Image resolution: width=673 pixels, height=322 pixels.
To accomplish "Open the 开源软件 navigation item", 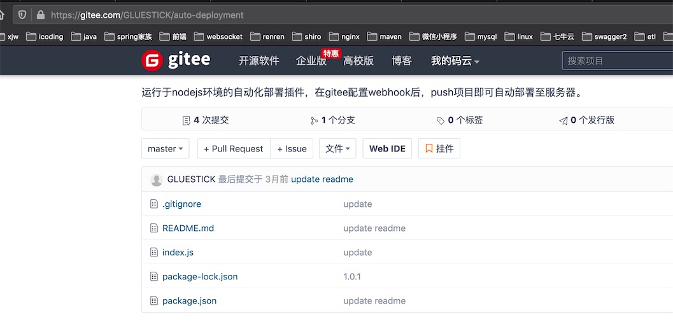I will click(259, 61).
